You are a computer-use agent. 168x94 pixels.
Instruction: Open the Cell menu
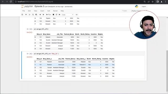49,11
